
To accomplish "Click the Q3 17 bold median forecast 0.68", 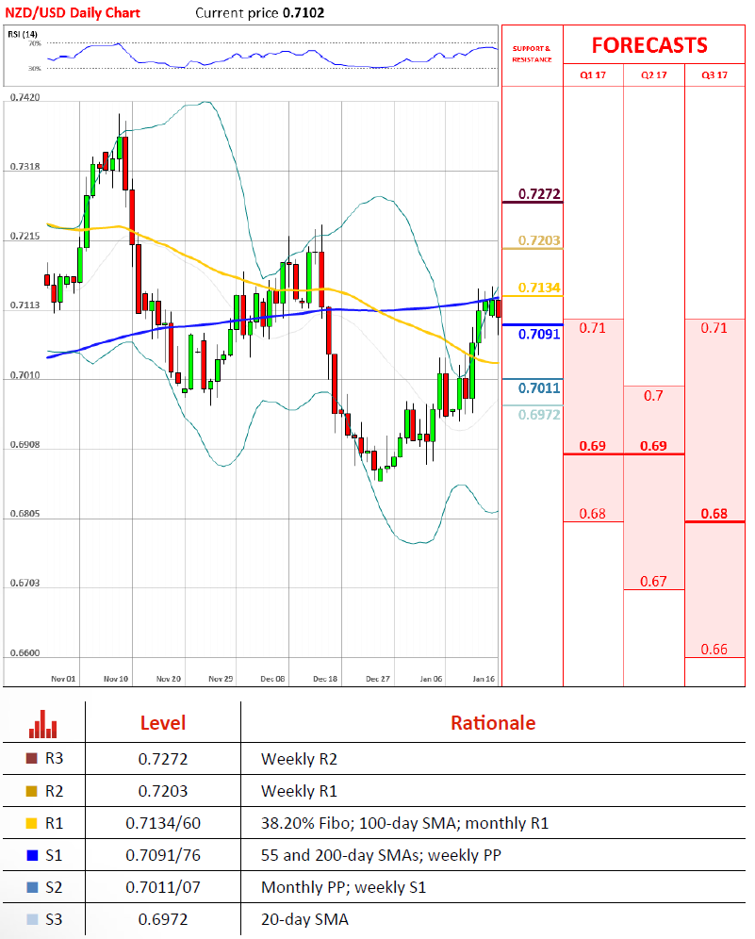I will (x=714, y=514).
